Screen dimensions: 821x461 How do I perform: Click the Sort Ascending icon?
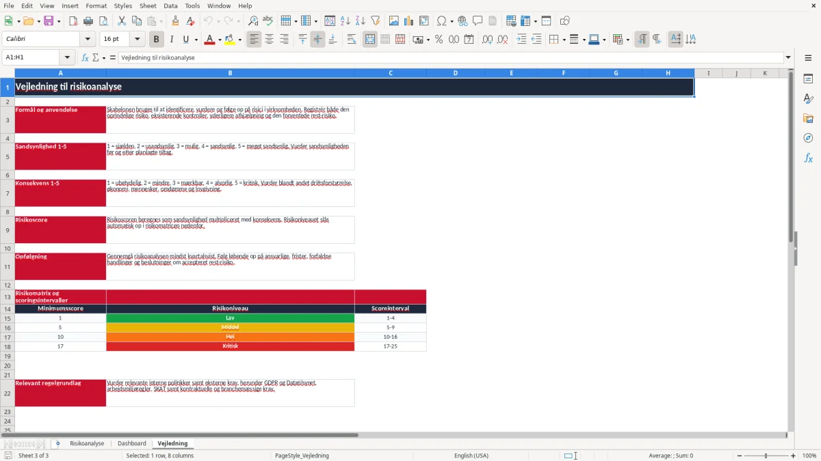click(x=346, y=21)
